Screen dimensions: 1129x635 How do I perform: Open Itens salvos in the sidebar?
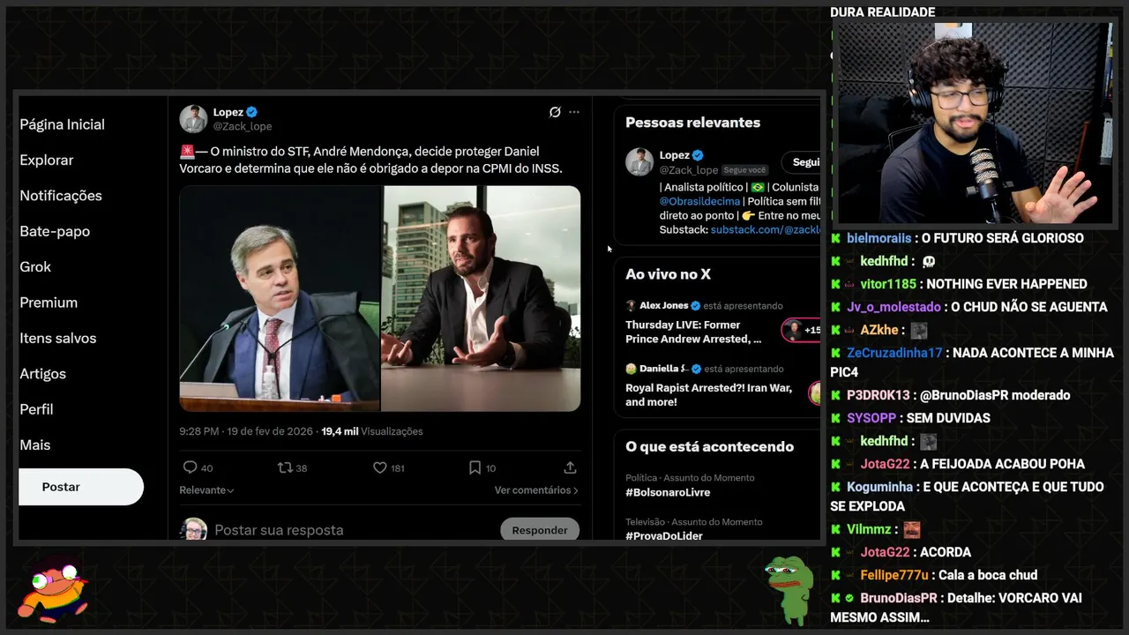pyautogui.click(x=58, y=338)
